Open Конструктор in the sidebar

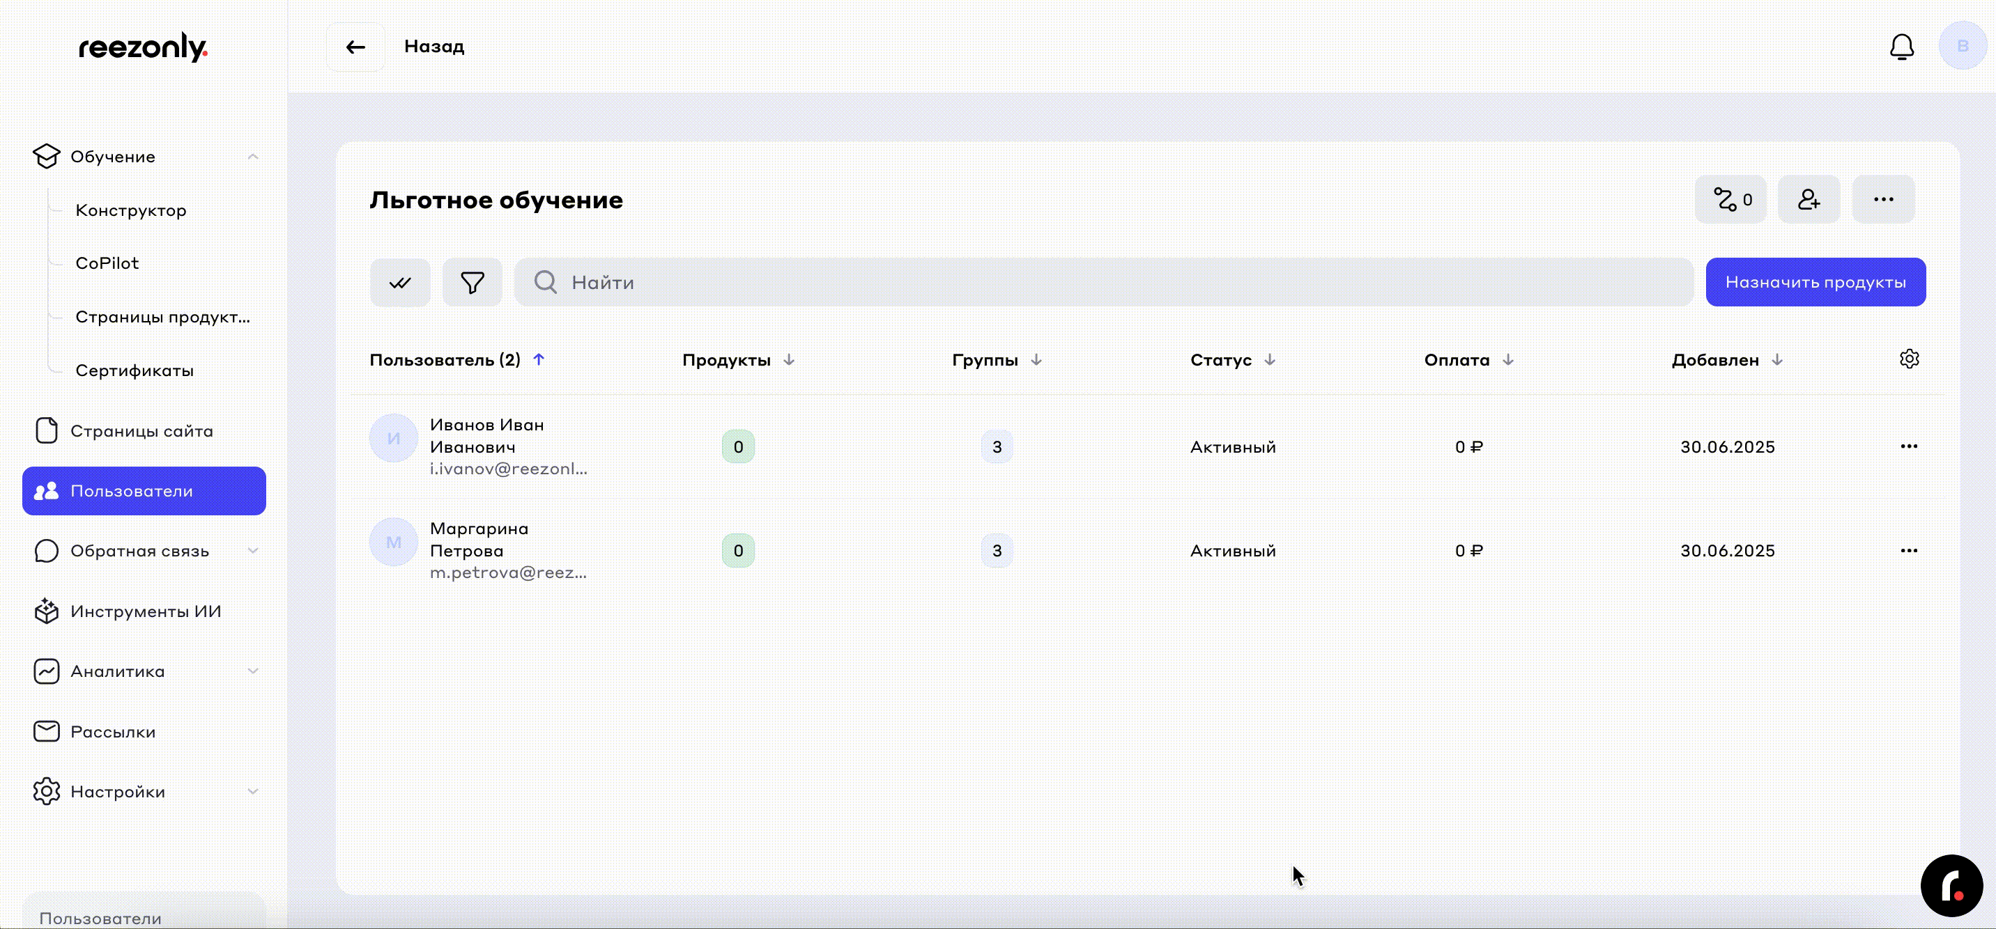click(131, 210)
